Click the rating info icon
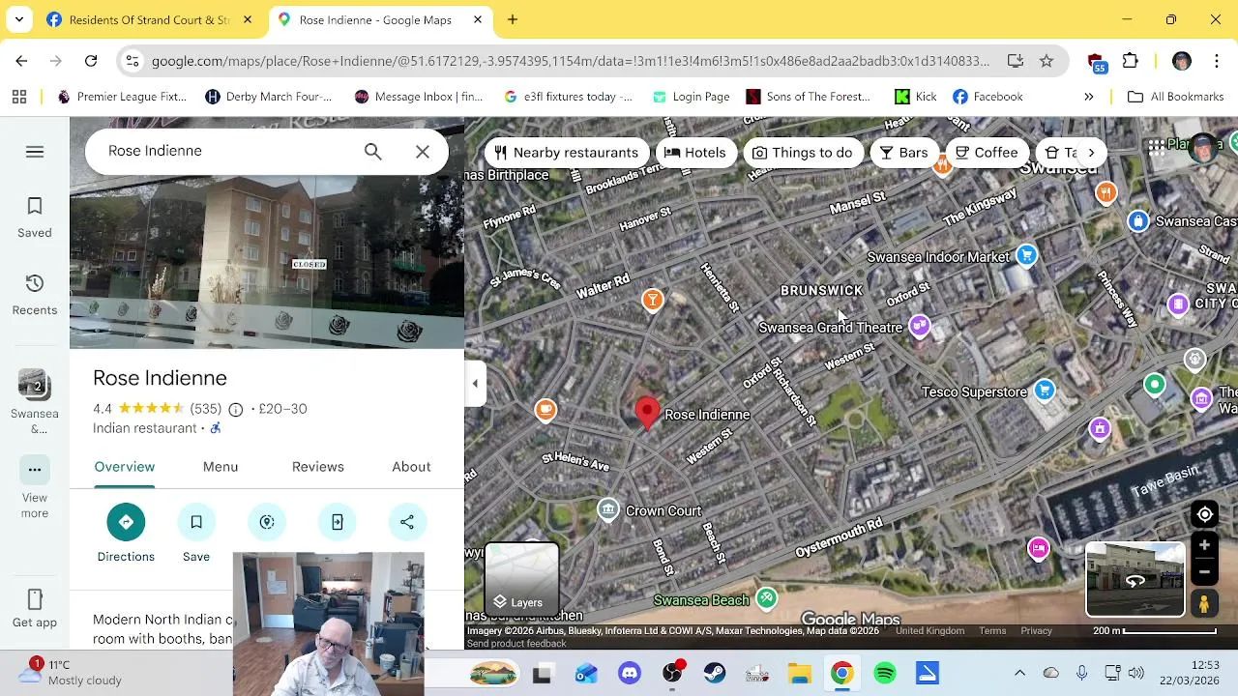The height and width of the screenshot is (696, 1238). tap(235, 410)
